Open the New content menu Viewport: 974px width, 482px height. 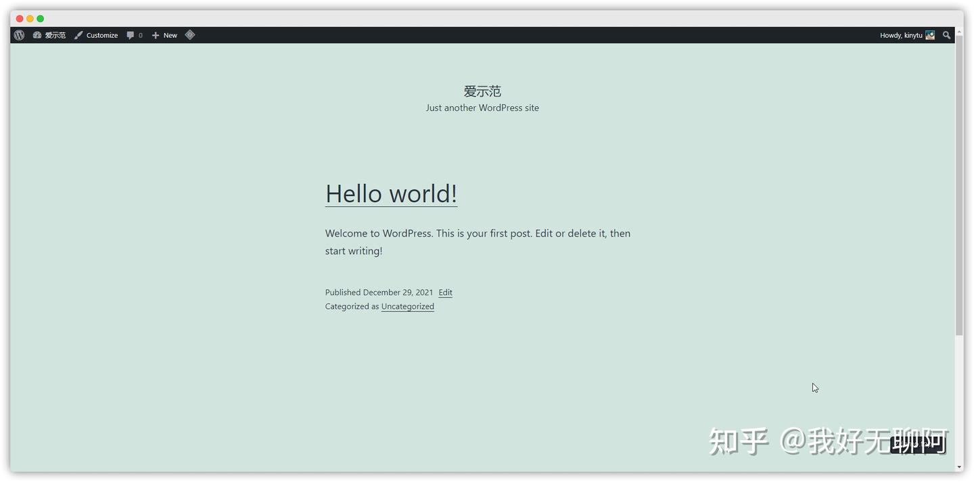pyautogui.click(x=164, y=35)
